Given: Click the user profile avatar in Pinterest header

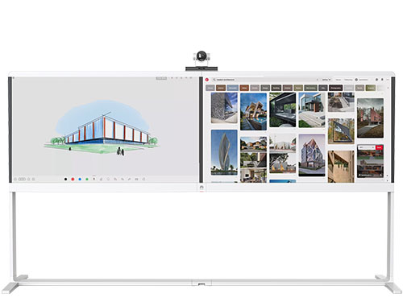Looking at the screenshot, I should 356,80.
